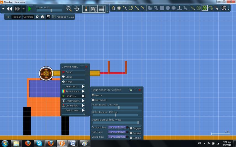Select the Drag tool
This screenshot has height=147, width=236.
tap(125, 8)
